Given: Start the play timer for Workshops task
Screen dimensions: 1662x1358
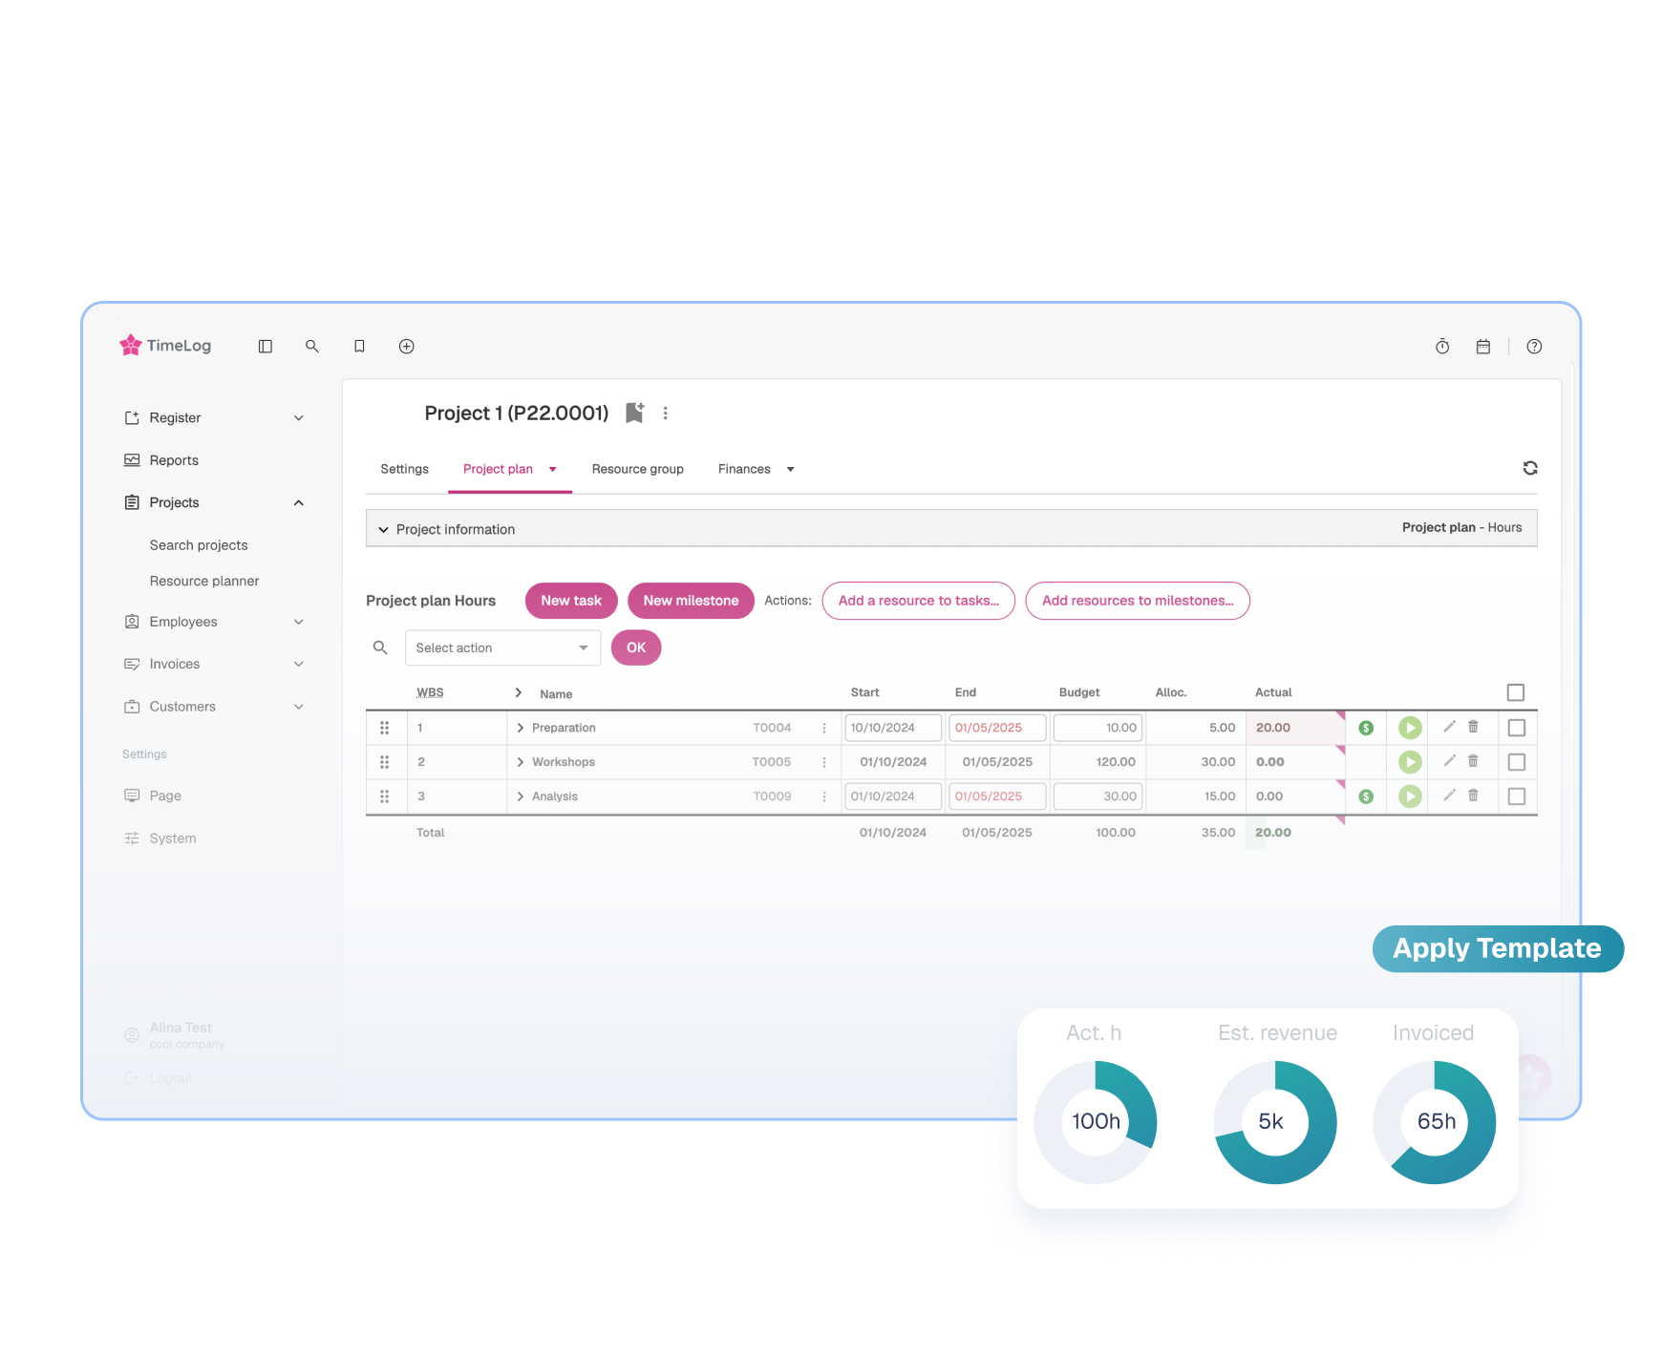Looking at the screenshot, I should point(1410,762).
